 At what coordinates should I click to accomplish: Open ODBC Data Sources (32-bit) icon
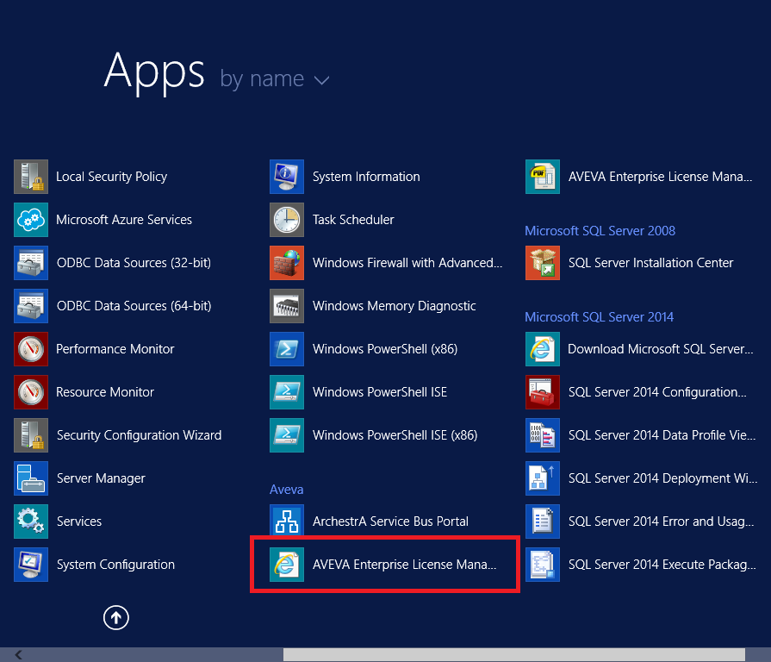pyautogui.click(x=31, y=263)
